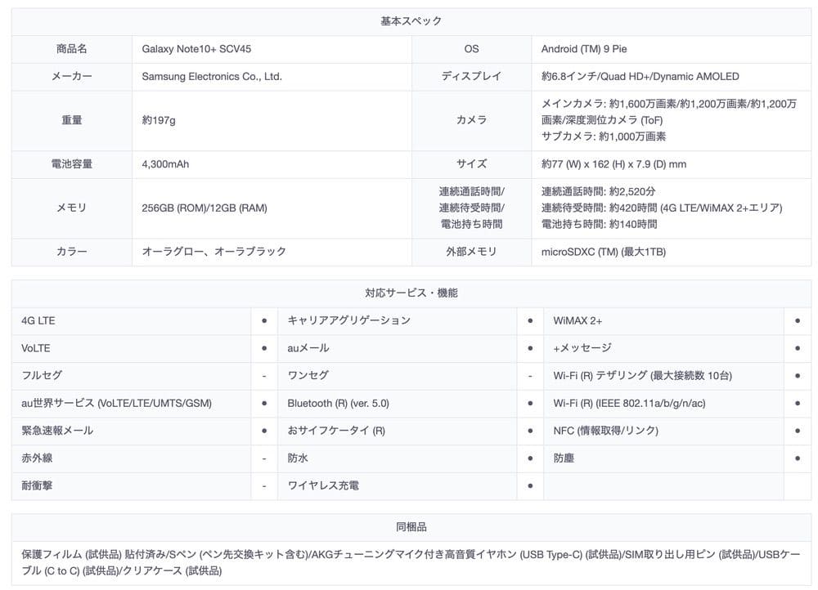Click the dash mark beside フルセグ
The image size is (818, 590).
(x=263, y=376)
